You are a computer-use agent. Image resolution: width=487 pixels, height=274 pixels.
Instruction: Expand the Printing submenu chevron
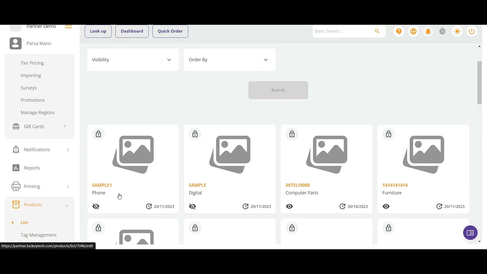pyautogui.click(x=68, y=187)
